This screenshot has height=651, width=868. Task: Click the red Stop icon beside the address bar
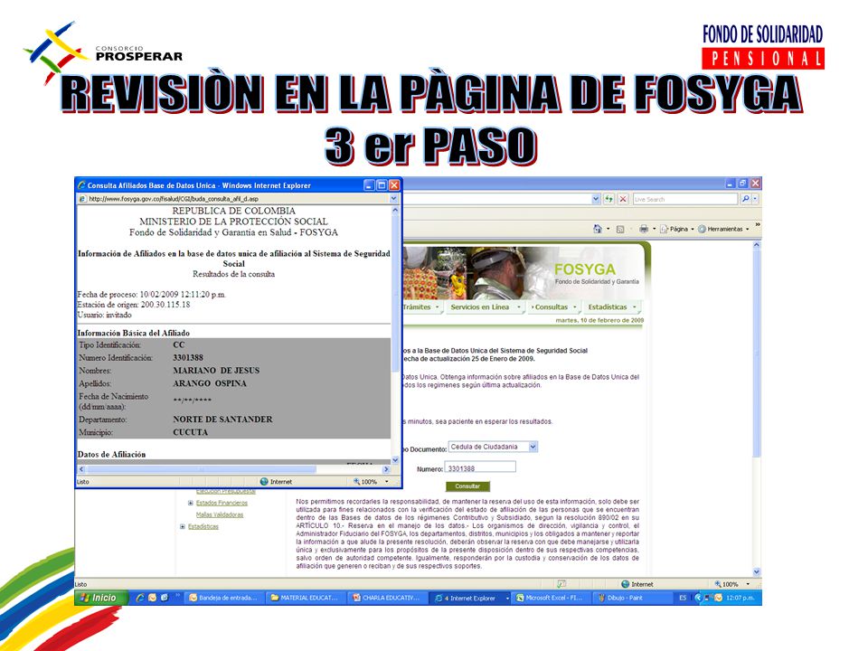(x=623, y=199)
